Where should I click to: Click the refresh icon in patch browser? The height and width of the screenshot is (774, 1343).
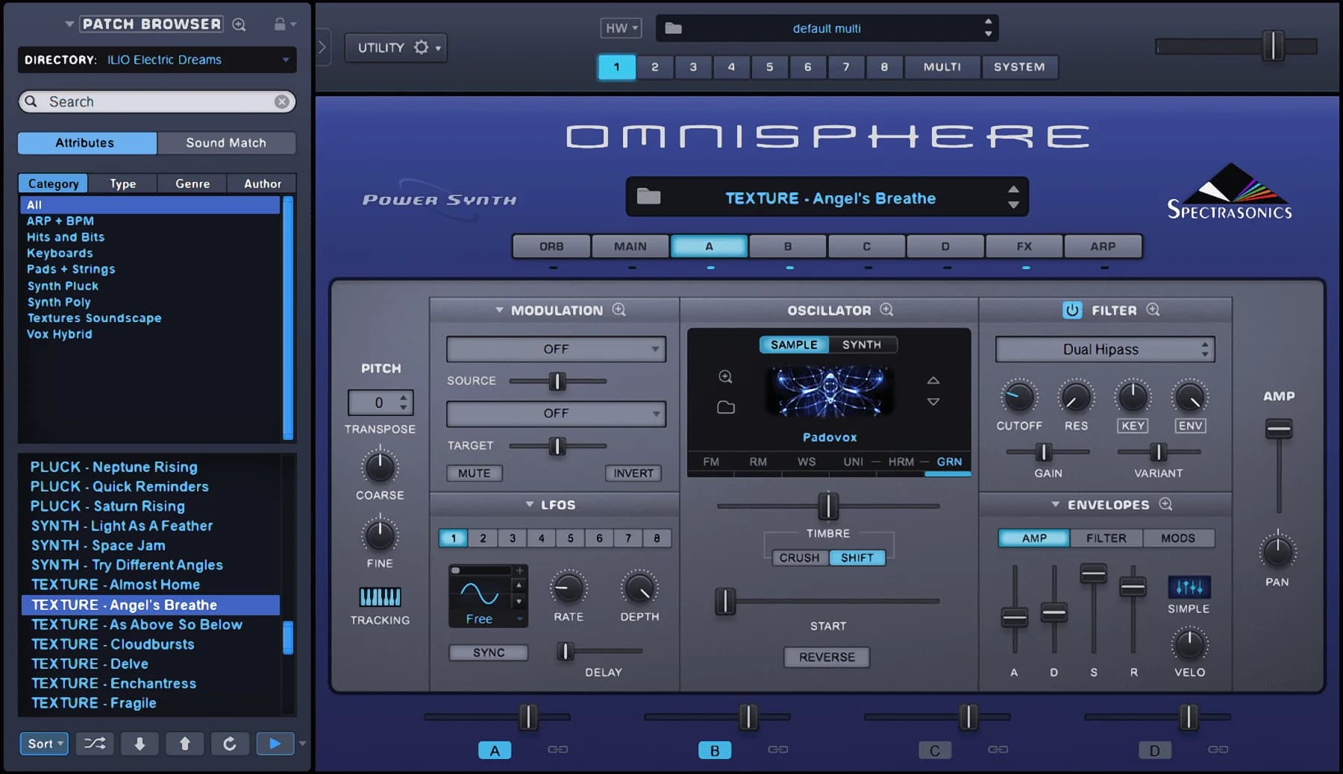pos(230,743)
